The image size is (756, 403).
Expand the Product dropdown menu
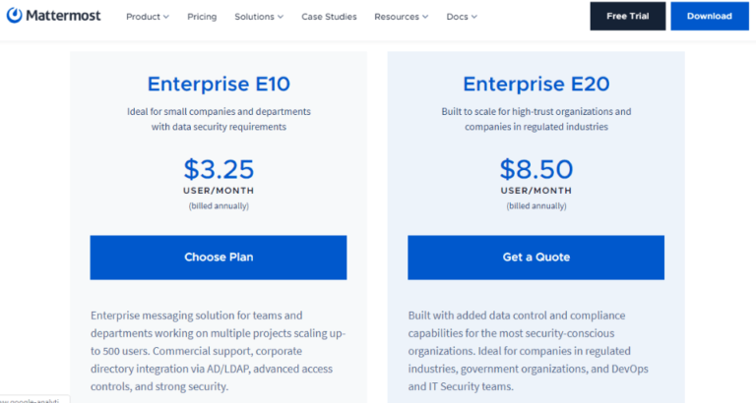(x=148, y=17)
